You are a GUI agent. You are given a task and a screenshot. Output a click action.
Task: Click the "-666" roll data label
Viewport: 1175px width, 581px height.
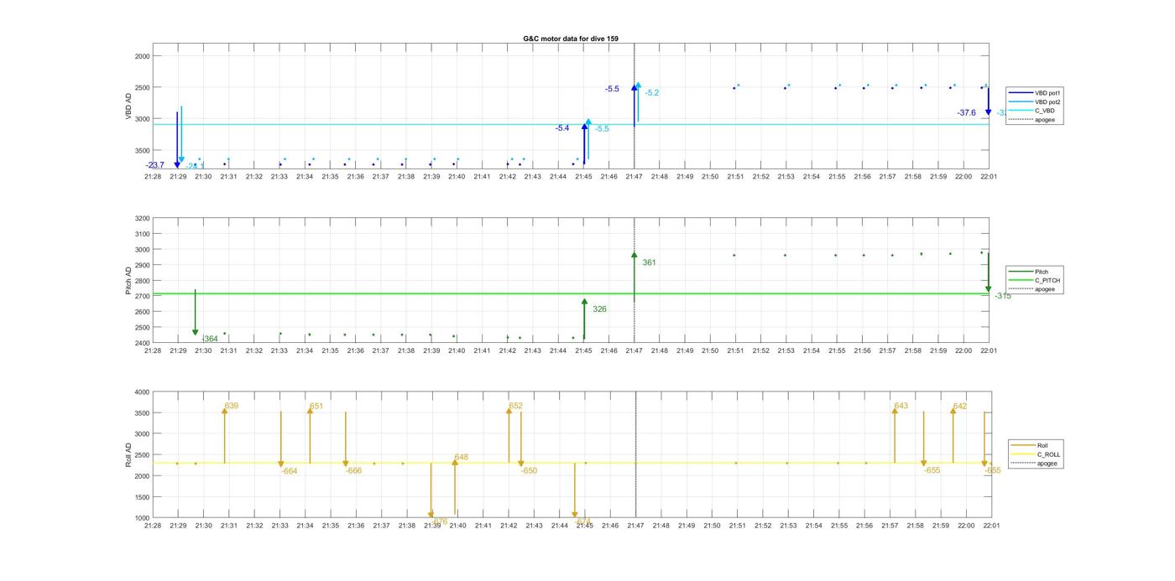(x=353, y=471)
